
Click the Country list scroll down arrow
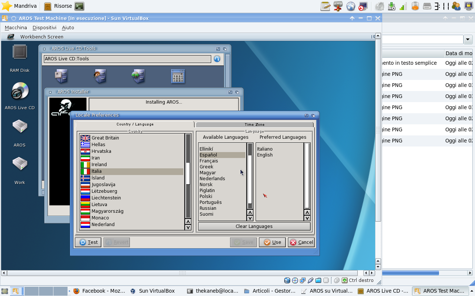click(x=188, y=228)
